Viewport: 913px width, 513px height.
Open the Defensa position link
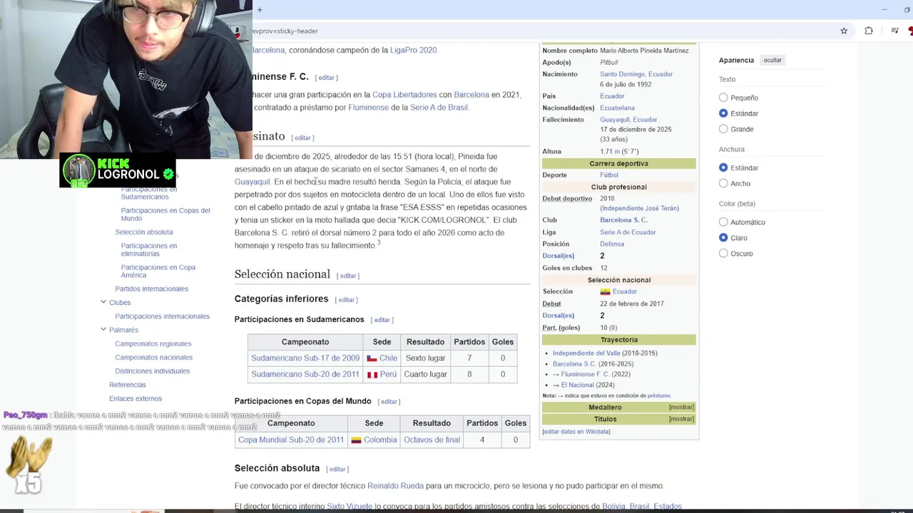tap(612, 244)
